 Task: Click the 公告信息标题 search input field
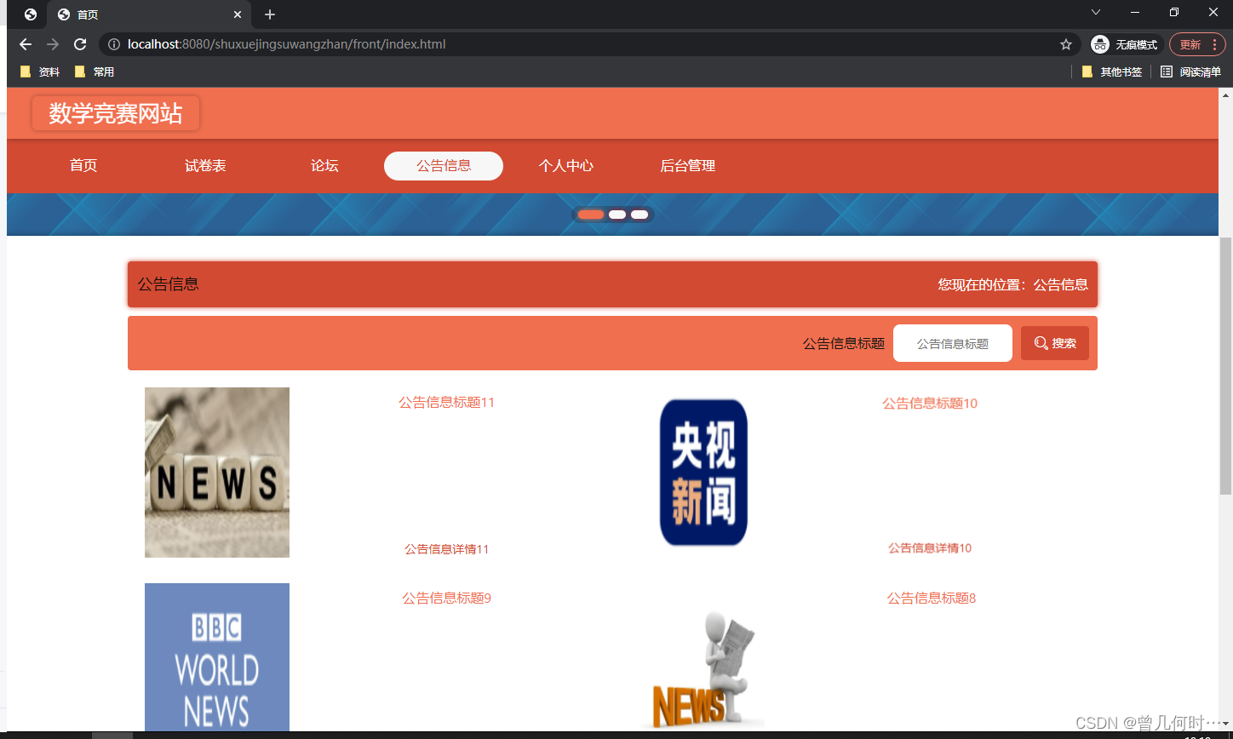point(953,343)
